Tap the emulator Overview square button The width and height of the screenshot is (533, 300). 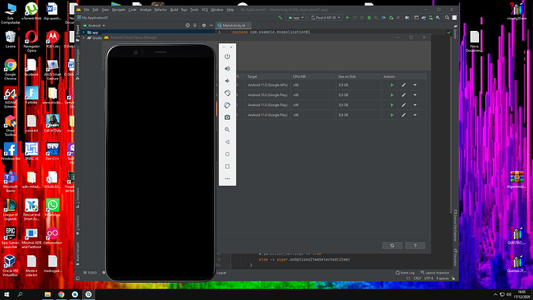point(227,166)
